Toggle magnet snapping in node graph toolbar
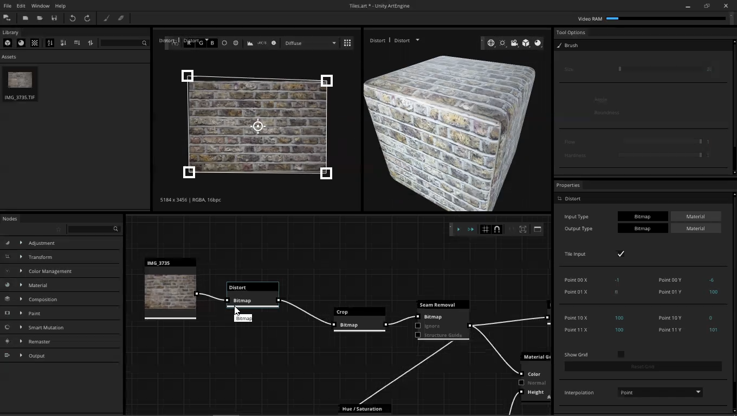Viewport: 737px width, 416px height. coord(497,229)
